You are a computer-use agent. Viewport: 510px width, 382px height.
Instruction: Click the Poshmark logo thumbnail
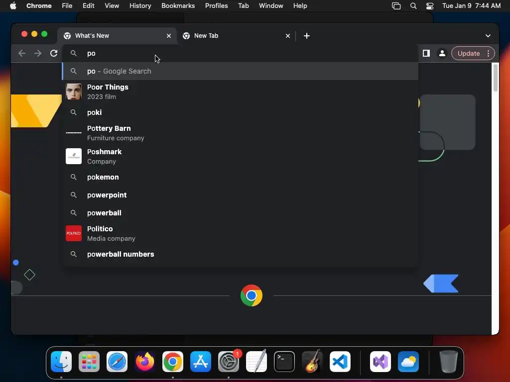[74, 156]
